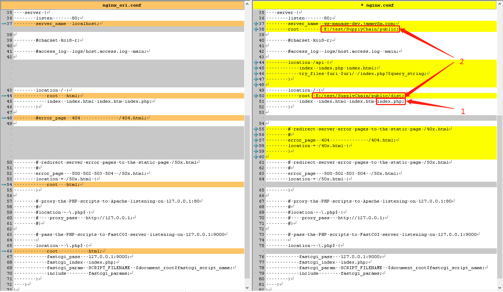Click 'fastcgi_index index.php;' in the right pane

pos(334,262)
